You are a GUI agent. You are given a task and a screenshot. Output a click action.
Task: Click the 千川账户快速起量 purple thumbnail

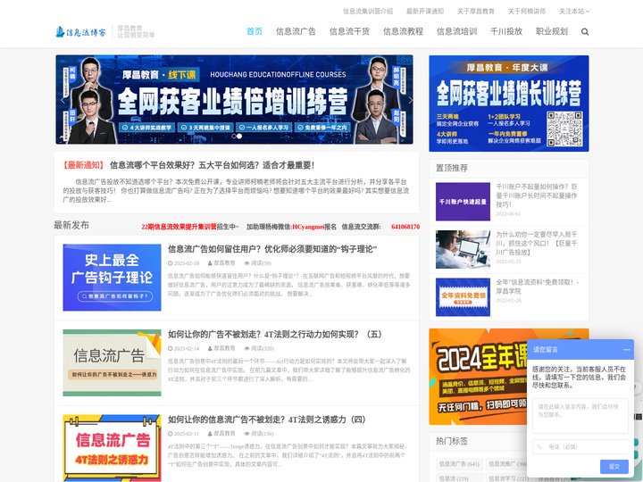(463, 202)
